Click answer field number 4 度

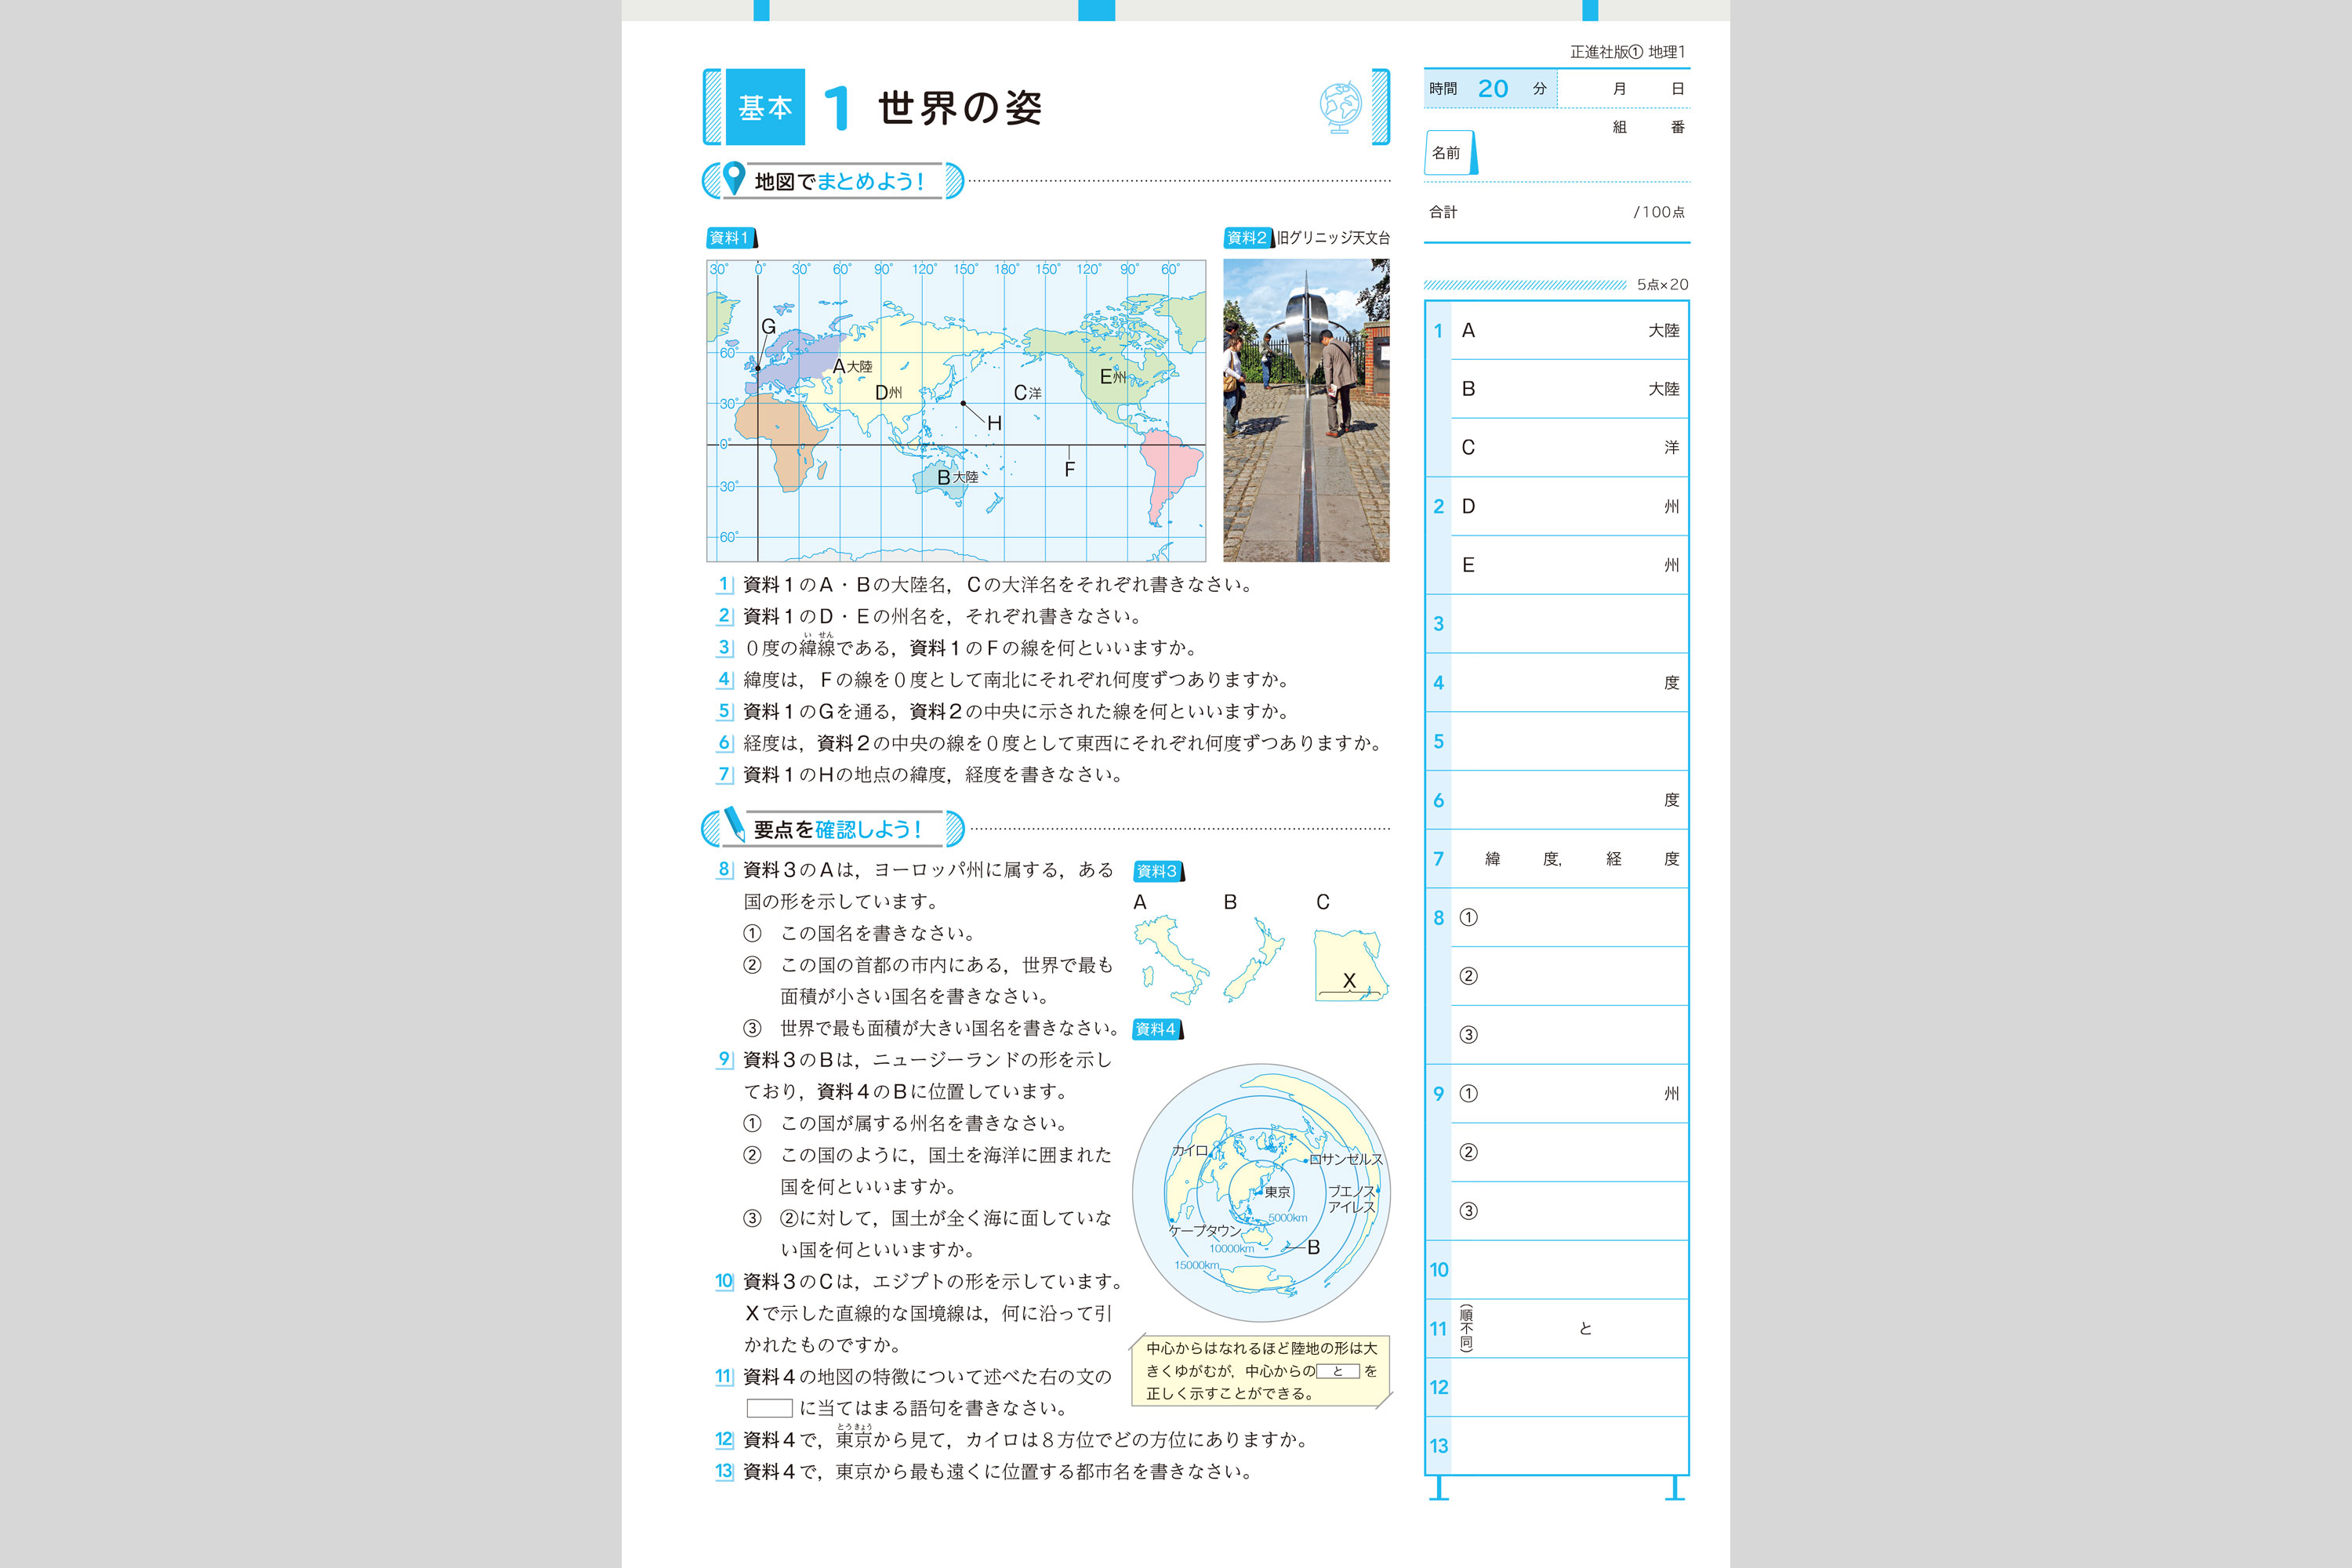click(1569, 683)
